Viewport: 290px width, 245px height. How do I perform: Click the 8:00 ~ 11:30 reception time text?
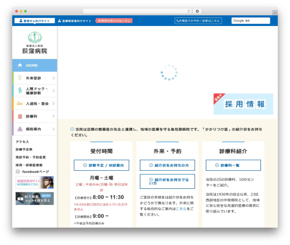point(108,197)
